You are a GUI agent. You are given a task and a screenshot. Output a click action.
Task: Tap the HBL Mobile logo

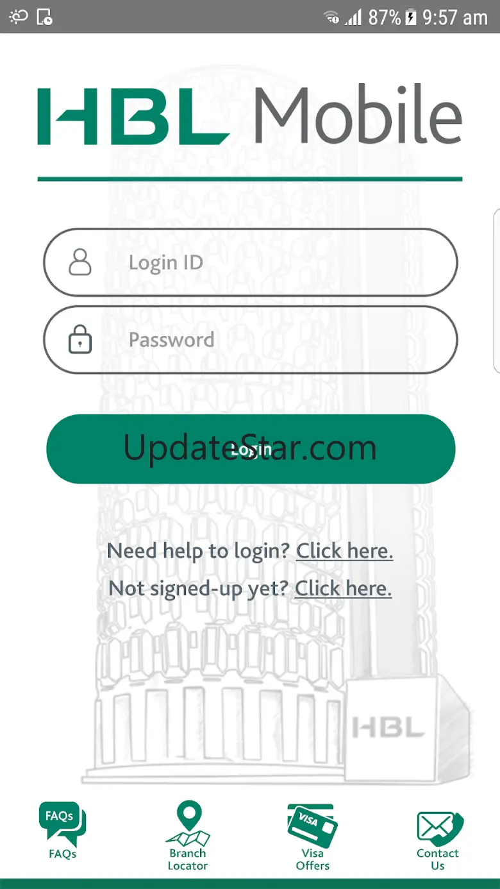click(x=250, y=116)
